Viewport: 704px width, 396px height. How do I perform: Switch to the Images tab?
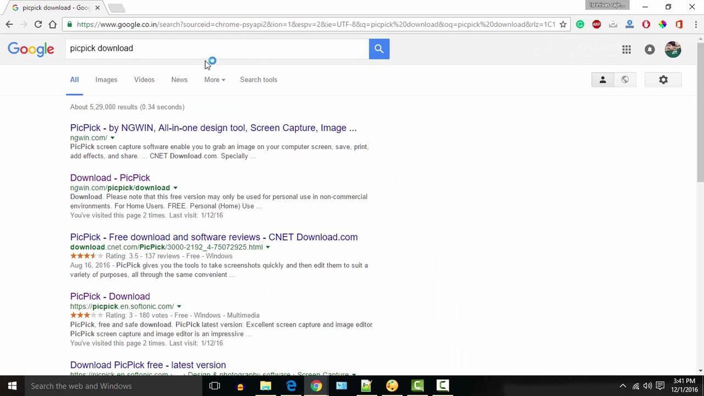(106, 80)
